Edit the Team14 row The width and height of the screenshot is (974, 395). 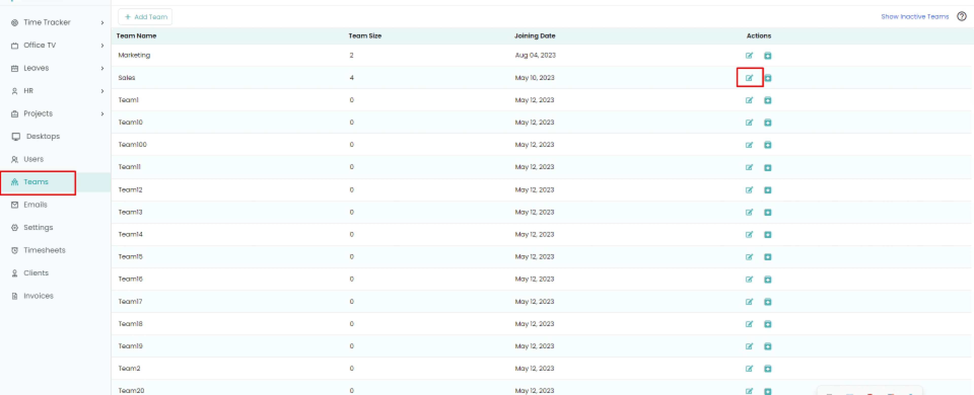(x=749, y=234)
